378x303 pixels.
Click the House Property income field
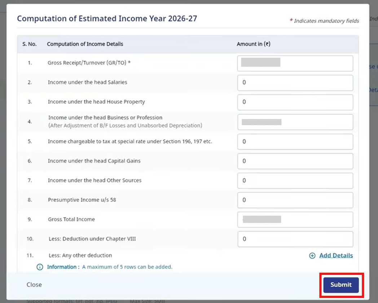click(295, 102)
